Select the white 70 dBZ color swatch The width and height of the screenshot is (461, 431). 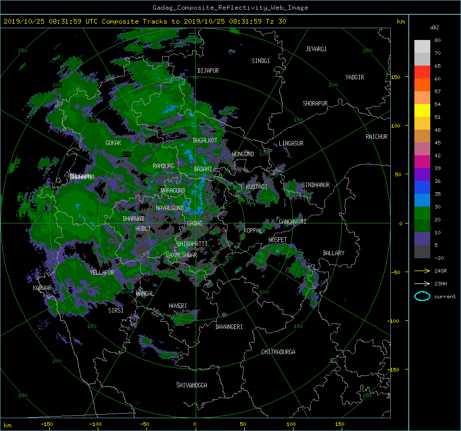tap(422, 46)
